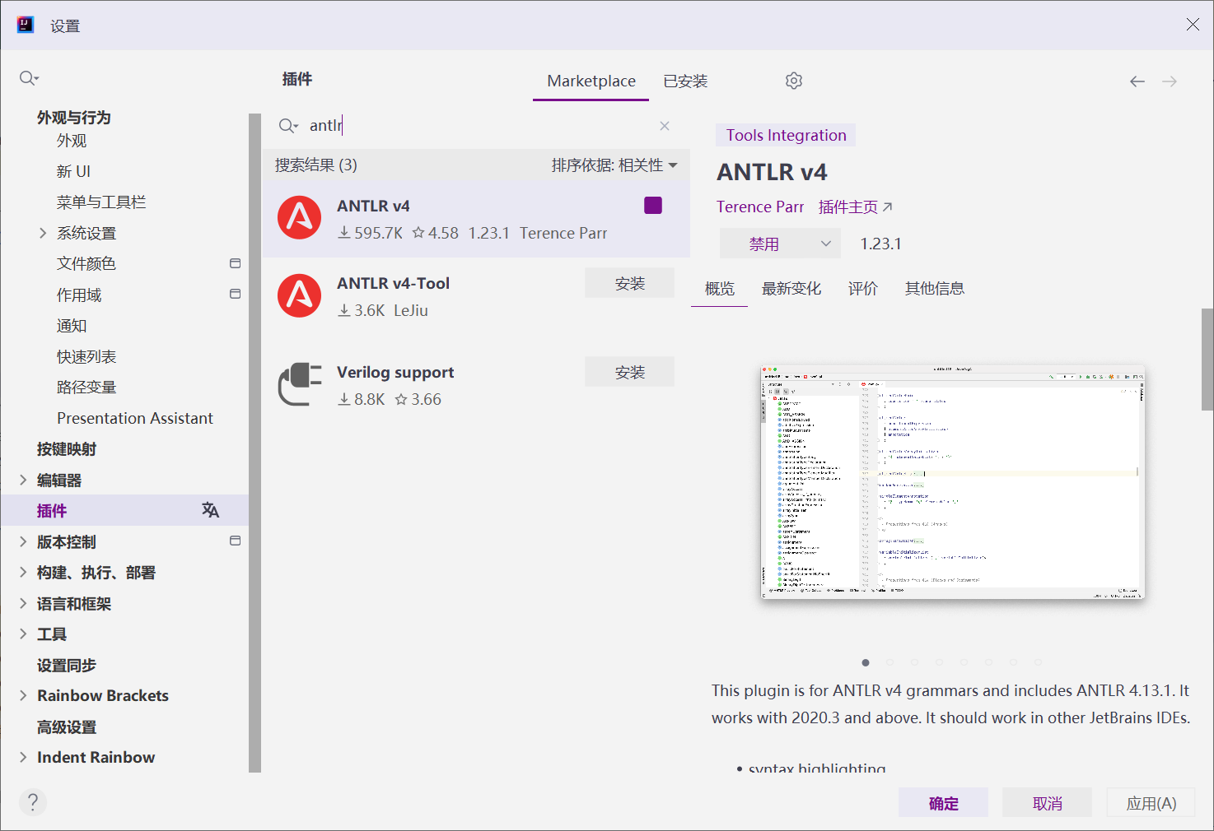
Task: Click the settings tree vertical scrollbar
Action: 254,443
